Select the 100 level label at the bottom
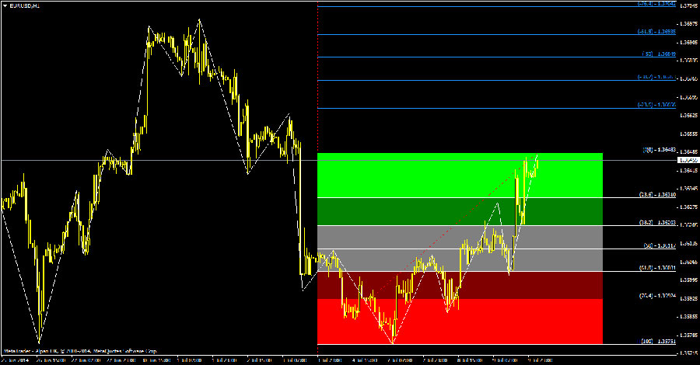This screenshot has width=700, height=365. pyautogui.click(x=656, y=340)
